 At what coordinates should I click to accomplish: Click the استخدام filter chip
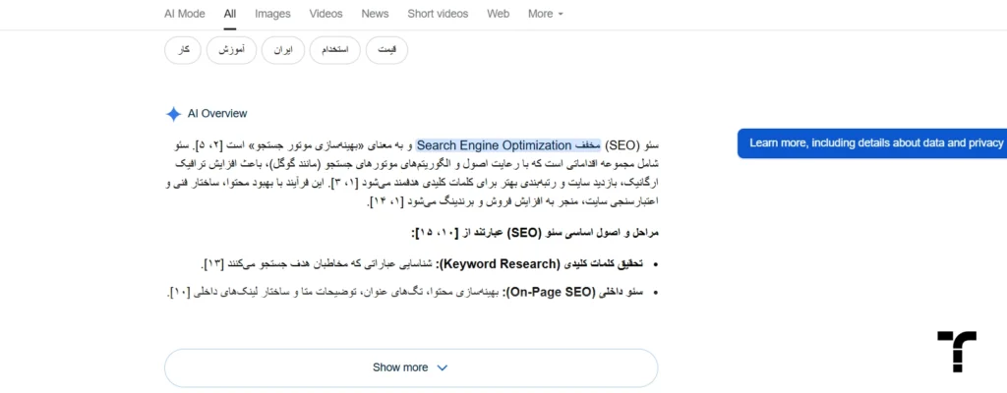pyautogui.click(x=335, y=51)
